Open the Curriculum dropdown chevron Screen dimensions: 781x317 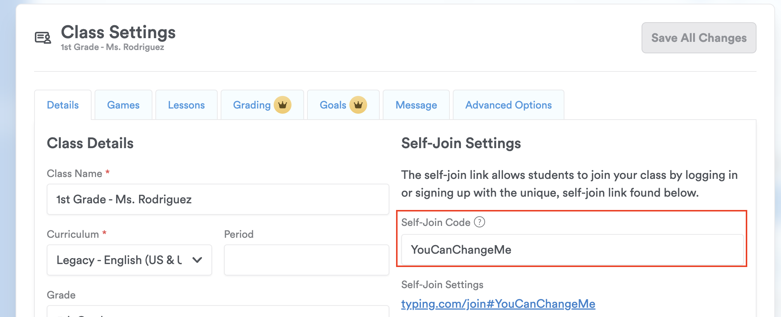197,260
